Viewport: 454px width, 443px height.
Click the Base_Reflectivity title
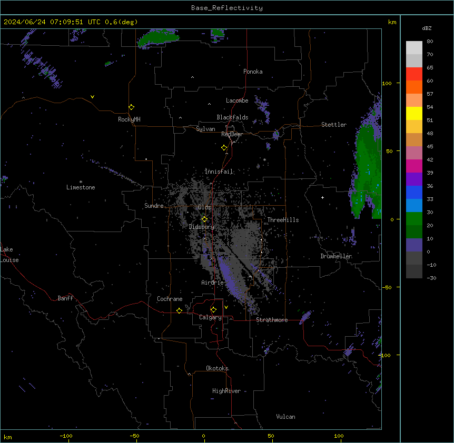(x=227, y=8)
